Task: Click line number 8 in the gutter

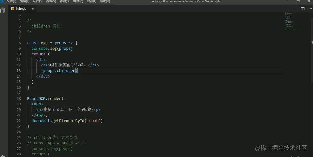Action: [x=20, y=43]
